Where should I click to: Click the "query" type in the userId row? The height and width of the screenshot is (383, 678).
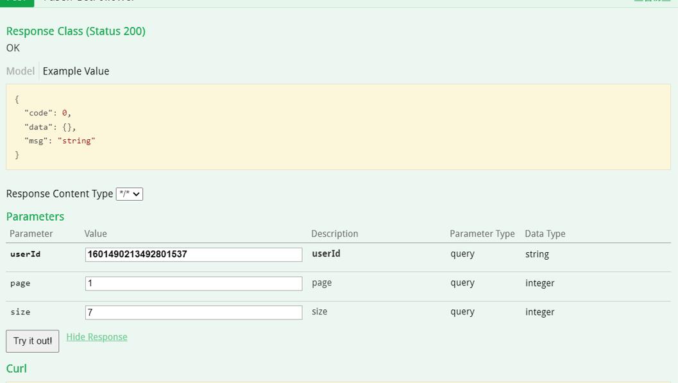pyautogui.click(x=462, y=254)
